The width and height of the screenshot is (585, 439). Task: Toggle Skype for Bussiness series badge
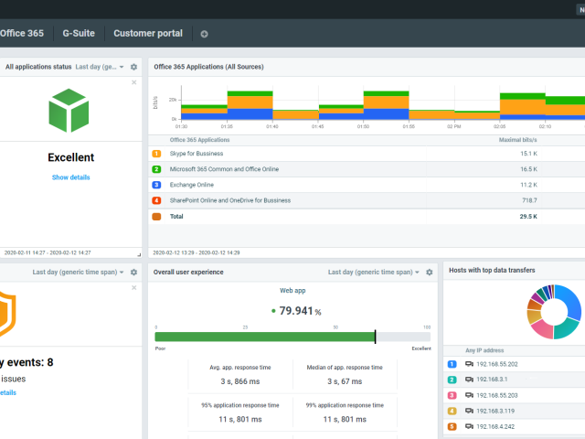point(156,155)
